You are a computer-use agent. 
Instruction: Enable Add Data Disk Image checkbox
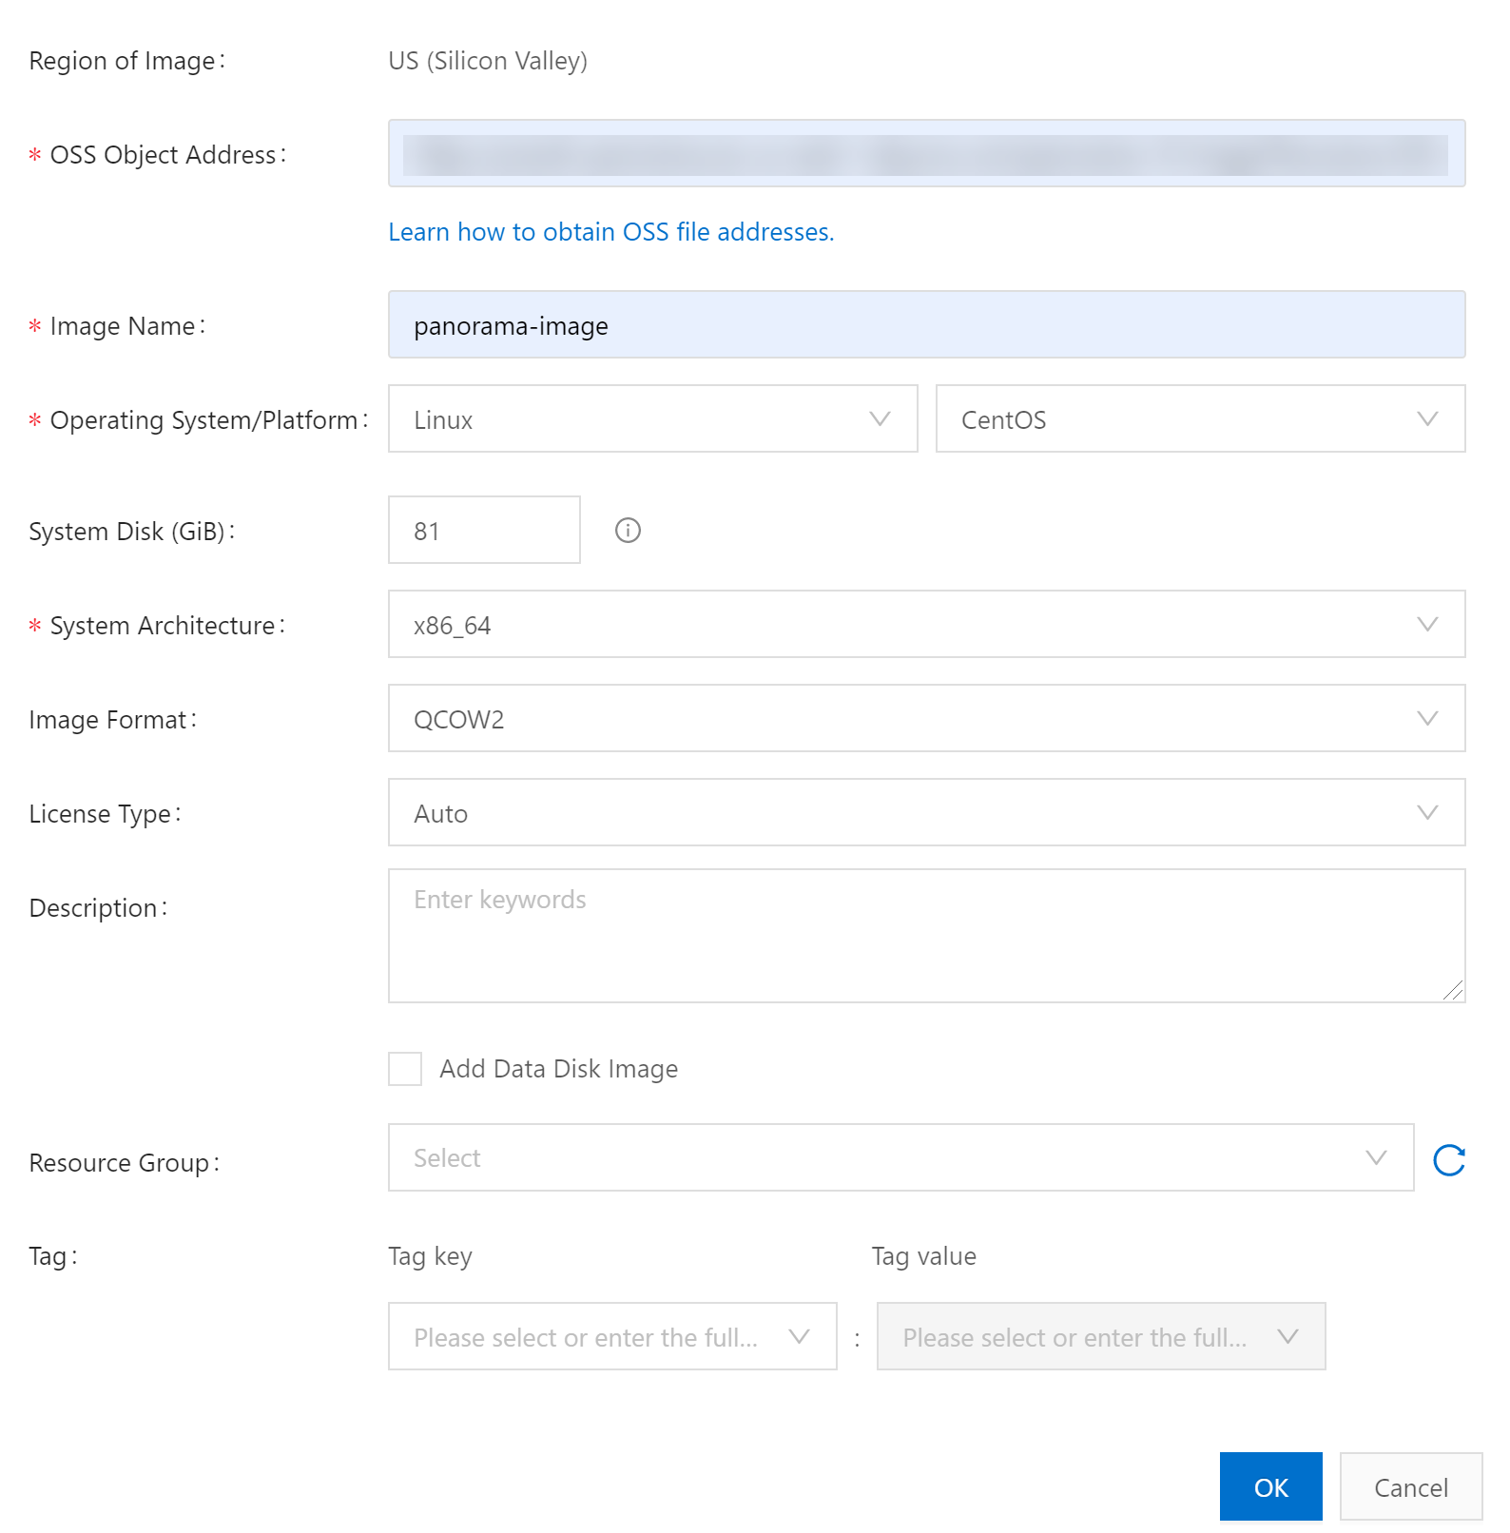click(405, 1069)
